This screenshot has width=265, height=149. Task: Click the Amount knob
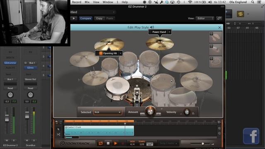click(150, 111)
